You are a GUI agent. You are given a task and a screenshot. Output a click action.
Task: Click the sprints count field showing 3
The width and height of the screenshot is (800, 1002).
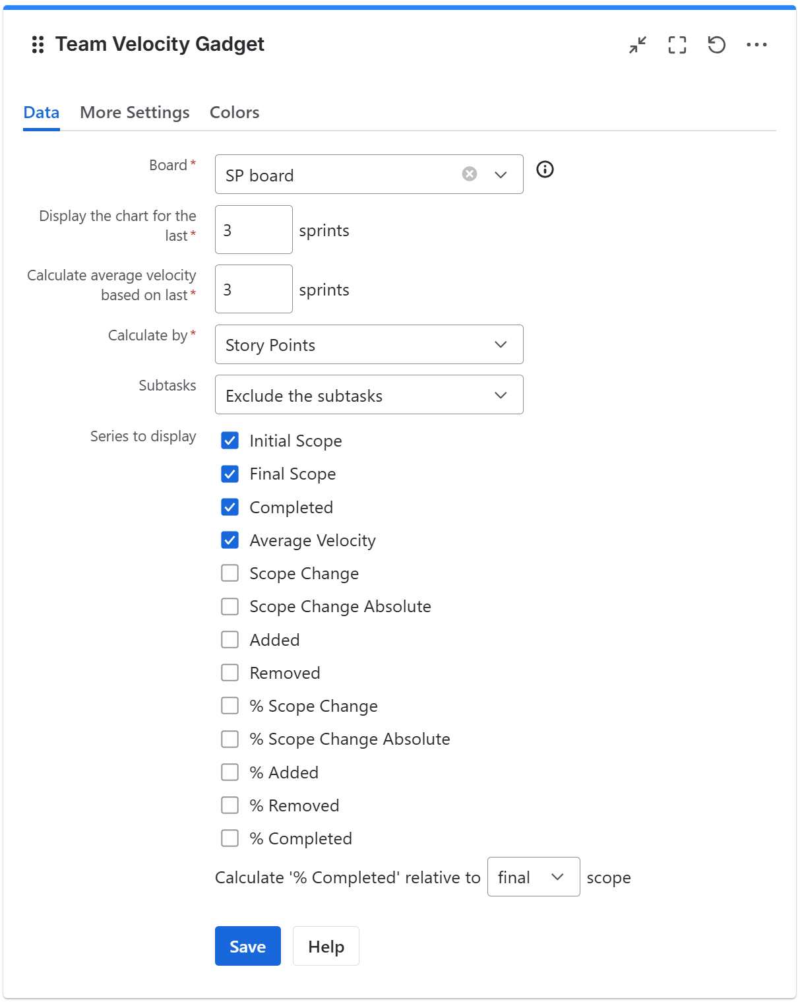[253, 229]
